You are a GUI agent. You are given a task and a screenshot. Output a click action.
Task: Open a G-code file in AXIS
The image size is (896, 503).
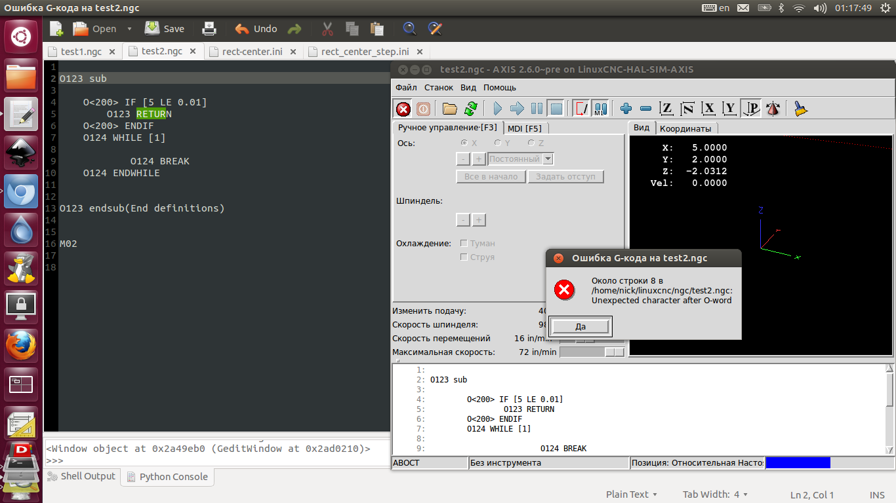[449, 109]
